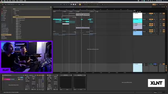Open the white track's routing dropdown

[145, 13]
